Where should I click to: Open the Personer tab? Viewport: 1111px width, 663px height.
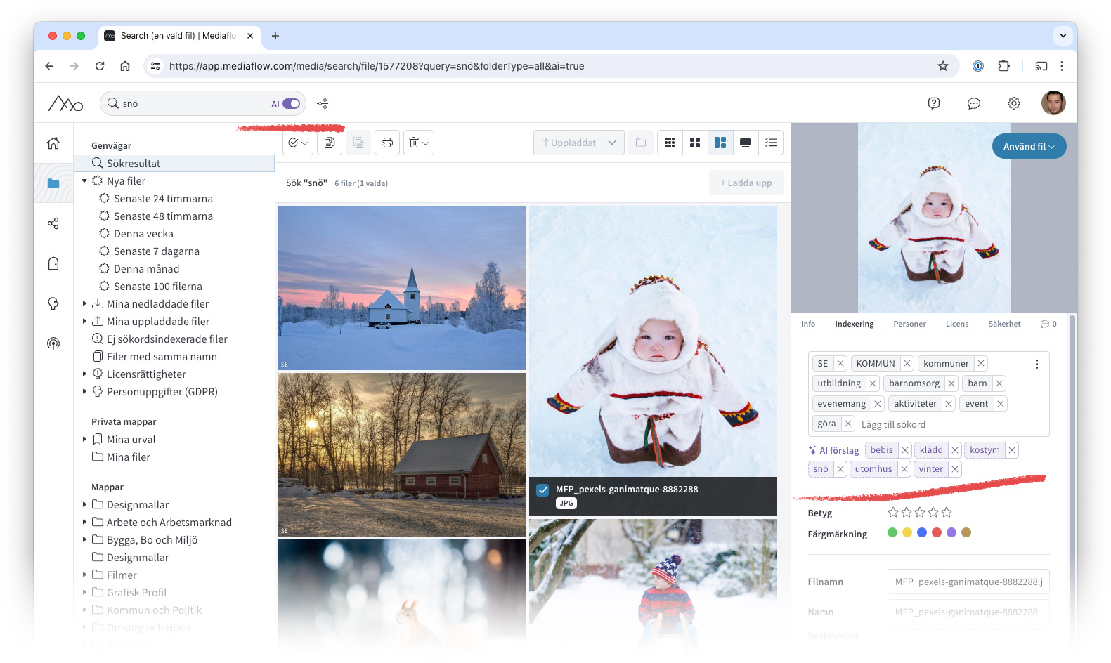pyautogui.click(x=909, y=324)
